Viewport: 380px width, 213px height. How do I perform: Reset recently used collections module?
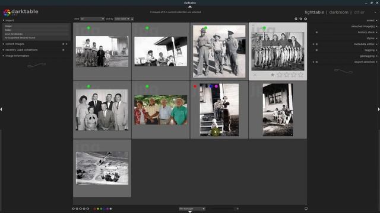64,50
